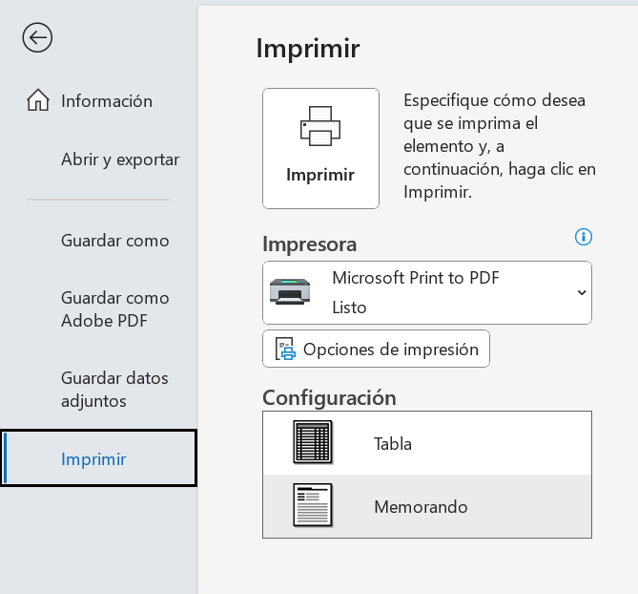Choose Guardar como in the sidebar
The width and height of the screenshot is (638, 594).
(x=115, y=241)
